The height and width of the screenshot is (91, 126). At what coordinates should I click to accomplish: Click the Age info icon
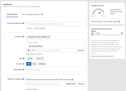pyautogui.click(x=23, y=58)
